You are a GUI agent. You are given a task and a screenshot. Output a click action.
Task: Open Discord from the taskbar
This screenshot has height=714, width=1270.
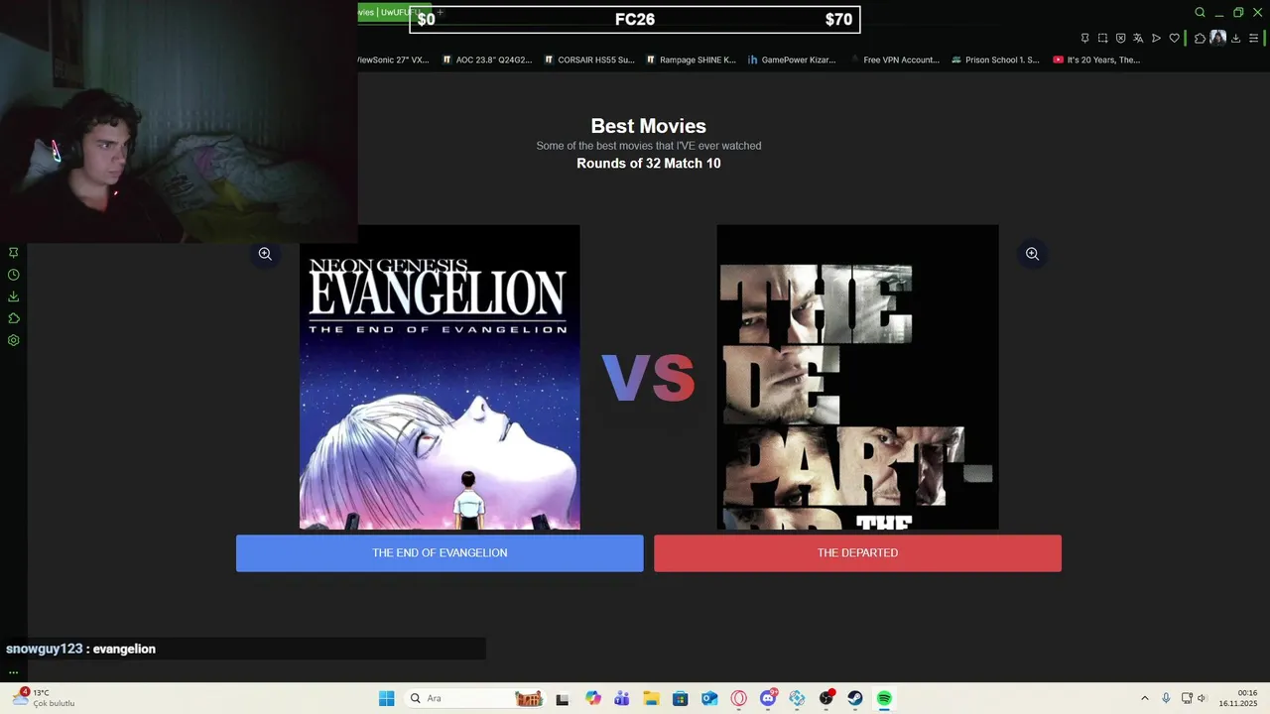[768, 698]
